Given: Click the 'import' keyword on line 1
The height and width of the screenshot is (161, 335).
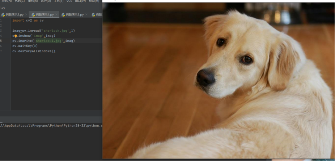Looking at the screenshot, I should 18,21.
